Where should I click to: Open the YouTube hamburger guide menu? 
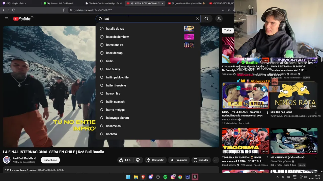click(x=7, y=19)
